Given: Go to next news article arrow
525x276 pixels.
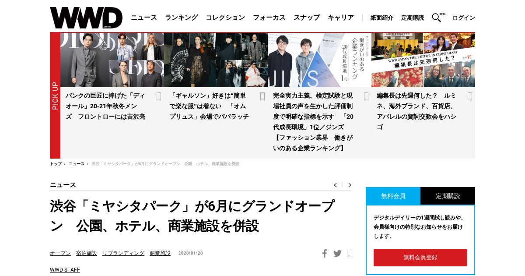Looking at the screenshot, I should click(x=350, y=185).
